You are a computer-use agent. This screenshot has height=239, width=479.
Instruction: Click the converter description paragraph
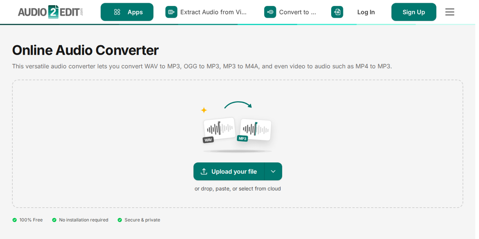click(x=202, y=66)
